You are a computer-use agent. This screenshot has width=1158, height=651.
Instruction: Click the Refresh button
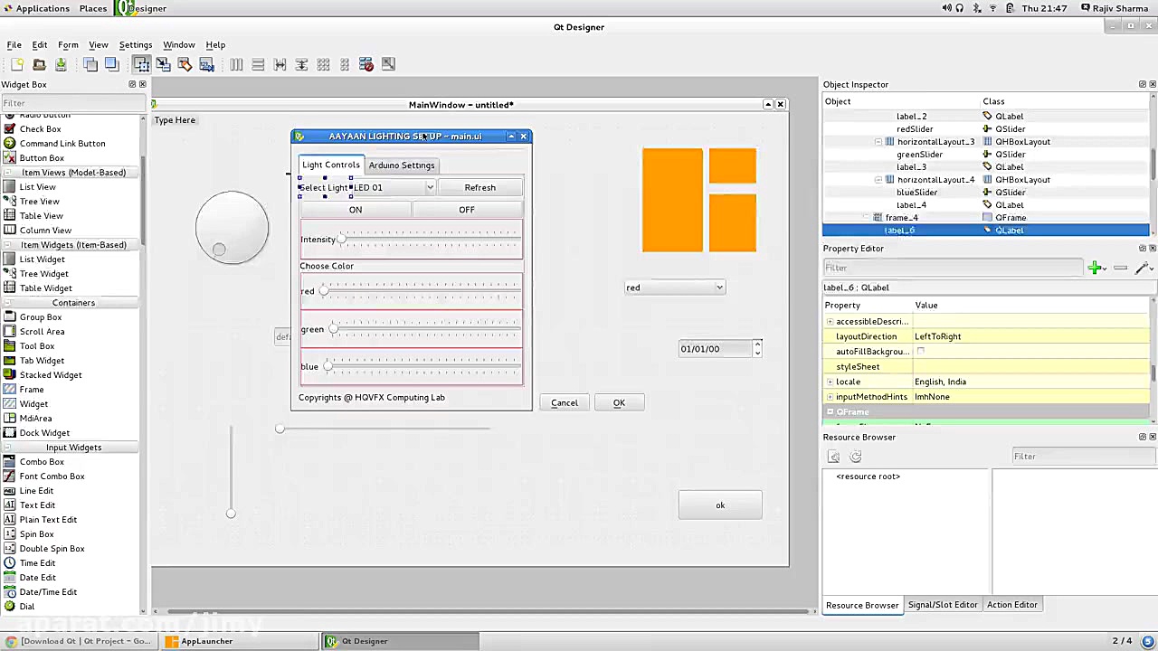point(479,187)
